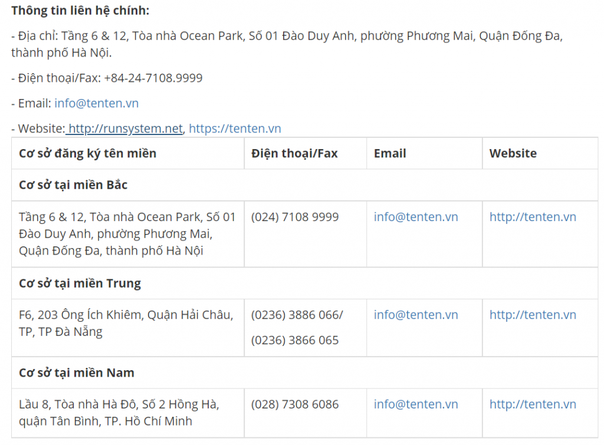The image size is (604, 445).
Task: Open the http://runsystem.net website link
Action: pos(126,128)
